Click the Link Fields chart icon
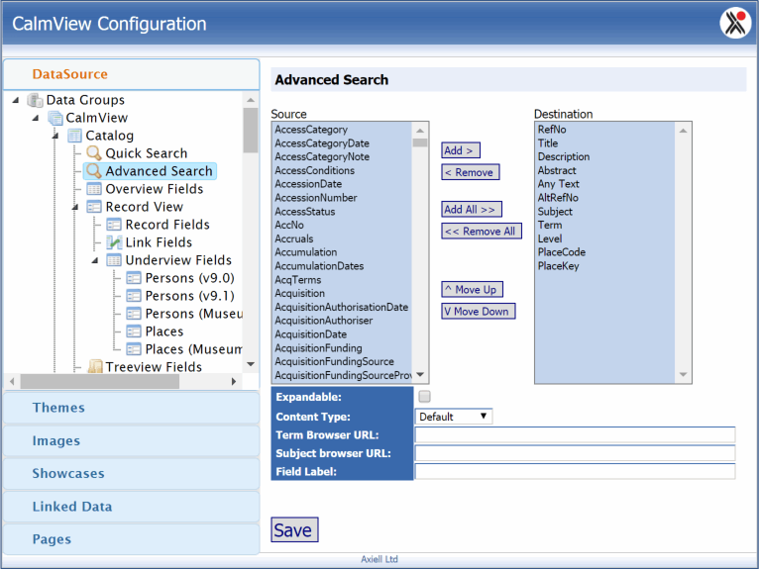The height and width of the screenshot is (569, 759). pyautogui.click(x=114, y=242)
